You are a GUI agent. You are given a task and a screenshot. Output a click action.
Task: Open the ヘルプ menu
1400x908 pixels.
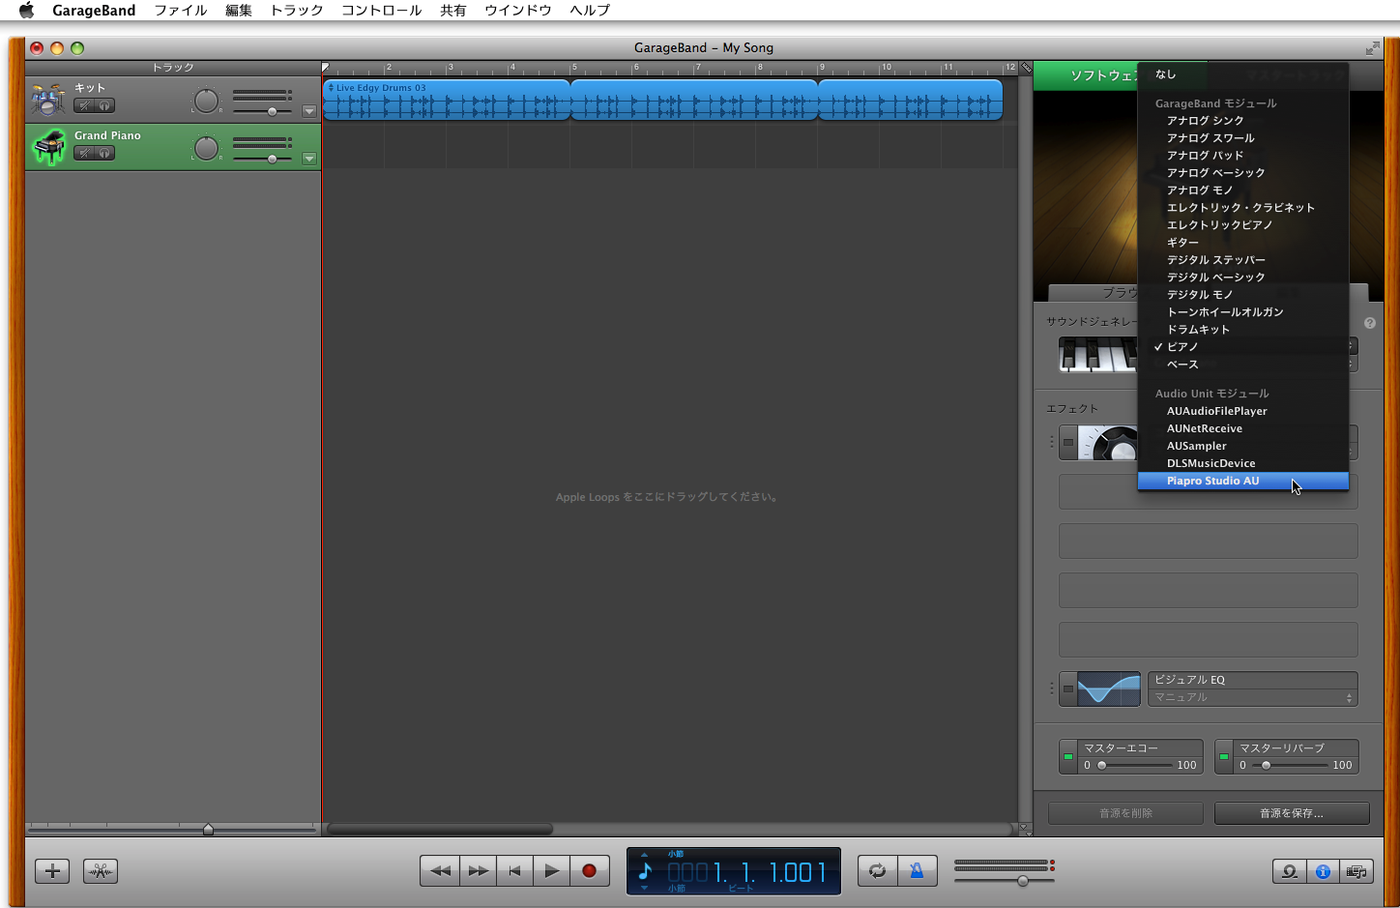pyautogui.click(x=590, y=11)
